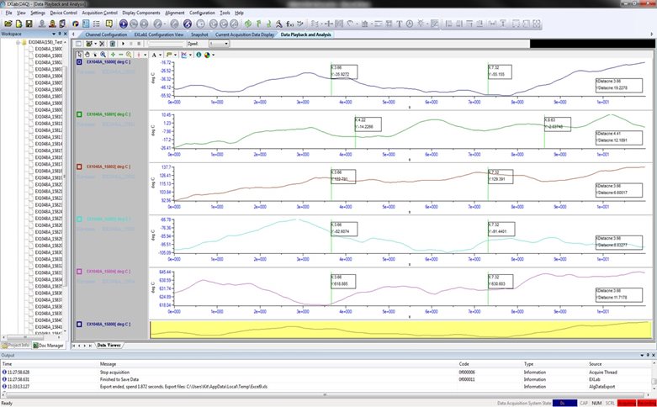
Task: Collapse the EX1048A(158)_Test tree node
Action: click(x=18, y=42)
